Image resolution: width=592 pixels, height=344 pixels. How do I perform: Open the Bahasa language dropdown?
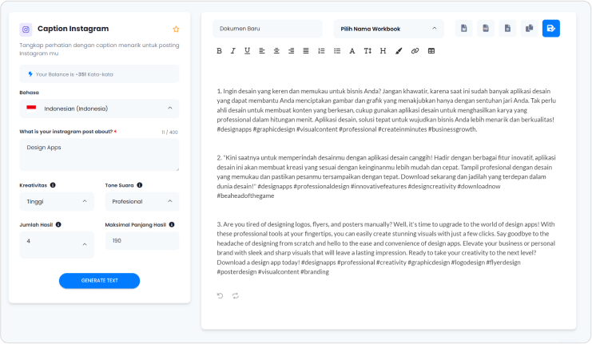click(x=99, y=109)
